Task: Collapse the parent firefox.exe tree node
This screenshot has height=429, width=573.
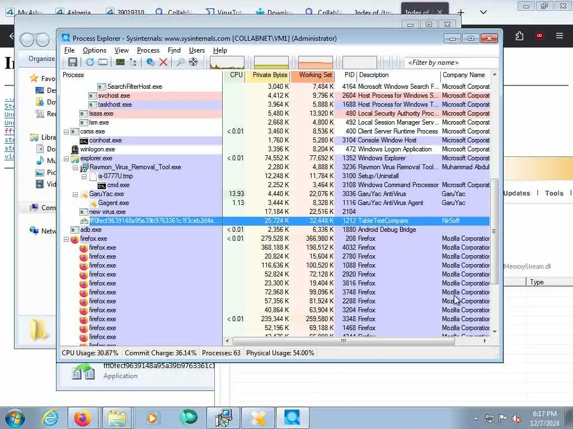Action: [x=66, y=239]
